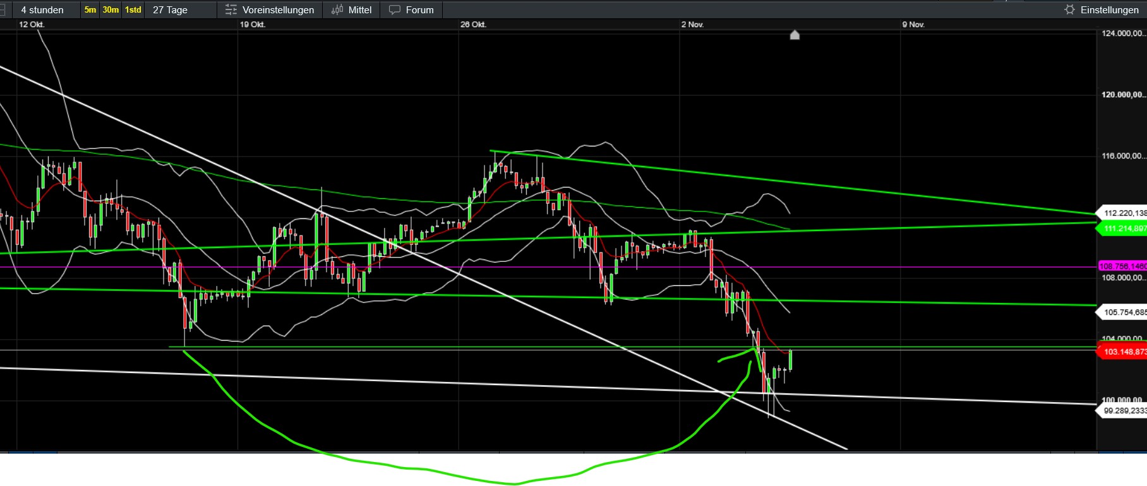This screenshot has width=1147, height=486.
Task: Open the Forum menu item
Action: (x=419, y=10)
